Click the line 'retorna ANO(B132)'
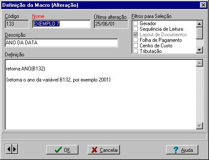Image resolution: width=209 pixels, height=160 pixels. (x=26, y=69)
